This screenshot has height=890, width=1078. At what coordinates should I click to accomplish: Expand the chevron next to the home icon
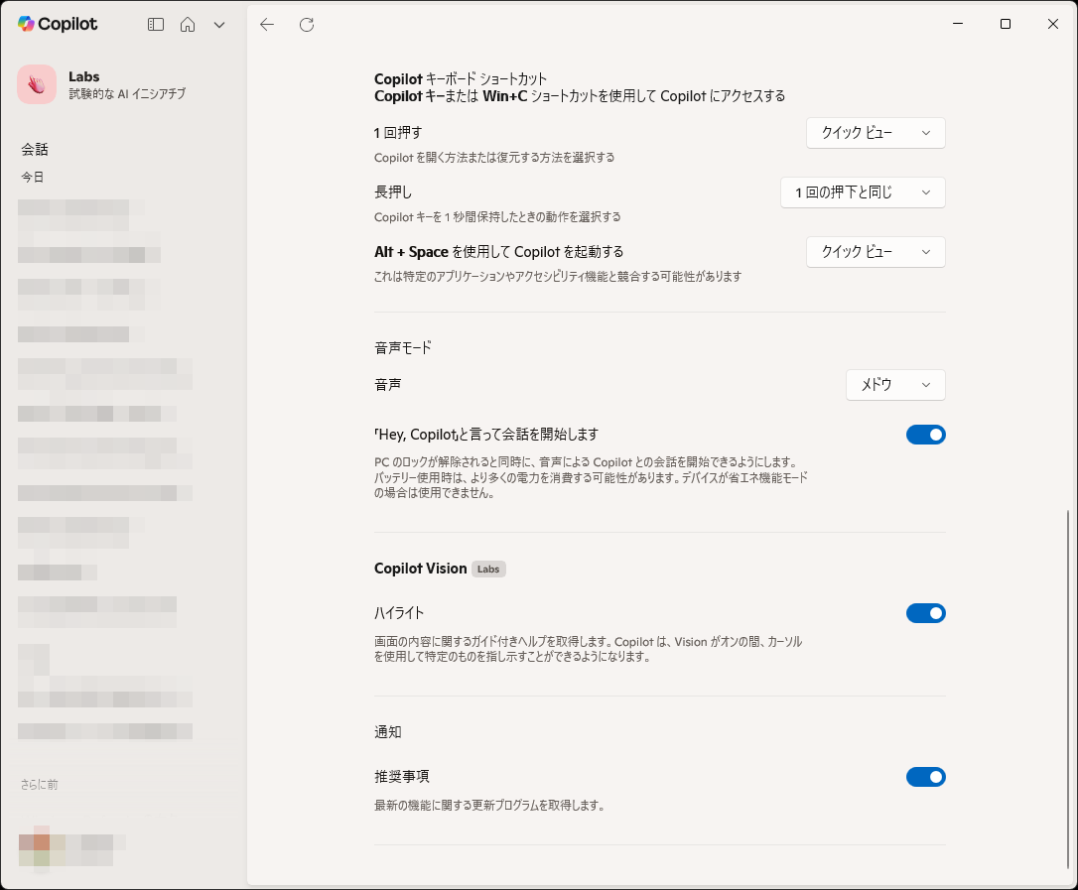click(x=218, y=25)
